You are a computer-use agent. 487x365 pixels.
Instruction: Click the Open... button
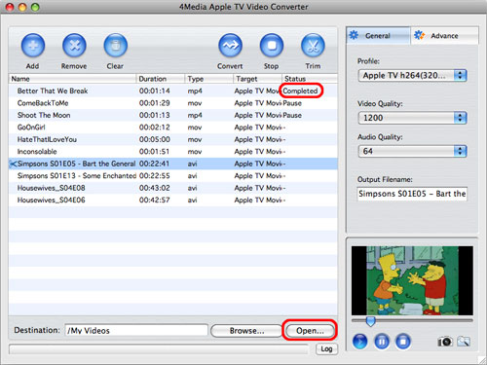click(x=310, y=331)
